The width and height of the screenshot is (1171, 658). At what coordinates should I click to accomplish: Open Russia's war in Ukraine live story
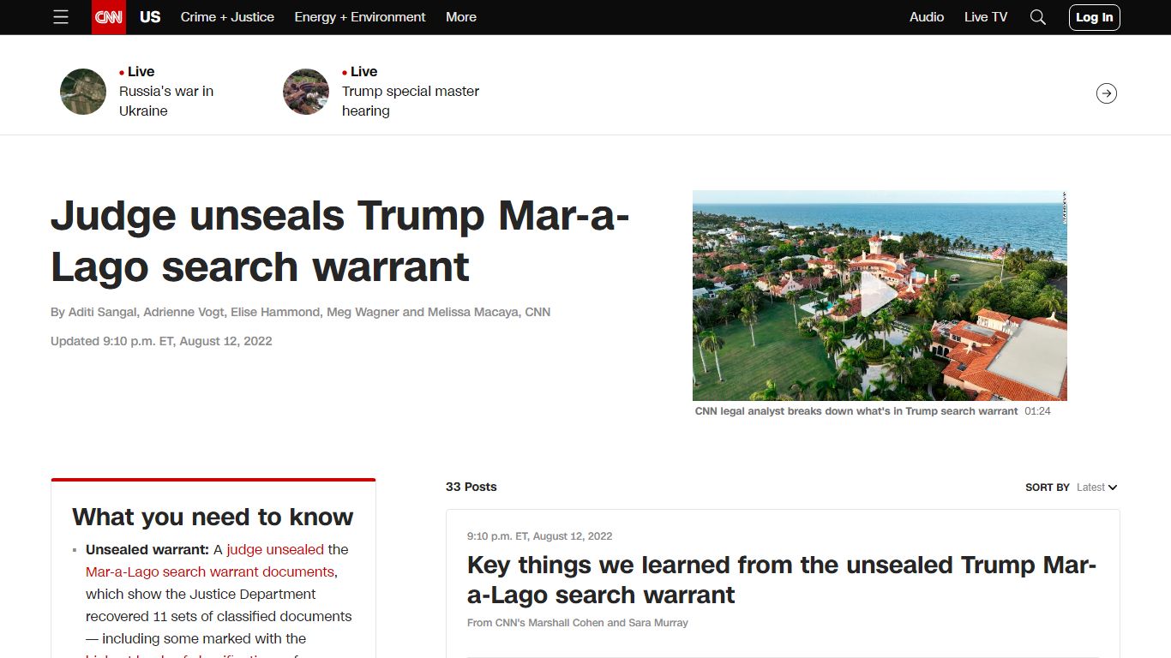[166, 101]
